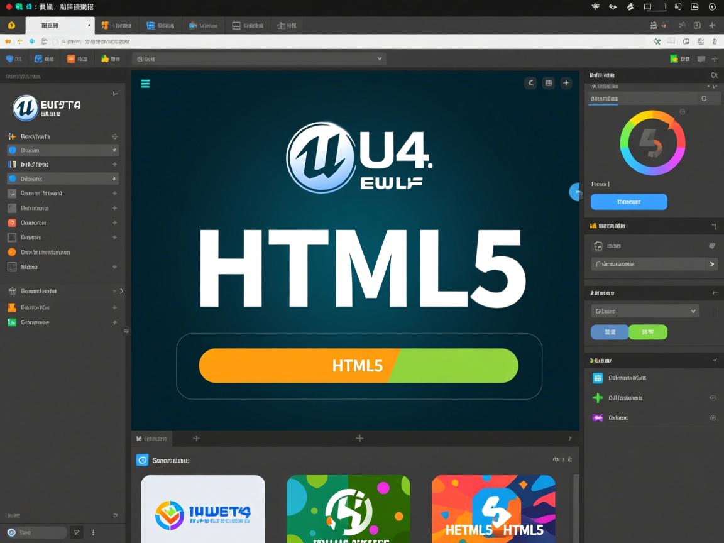Toggle the shield icon next to the search field
Viewport: 724px width, 543px height.
tap(76, 532)
